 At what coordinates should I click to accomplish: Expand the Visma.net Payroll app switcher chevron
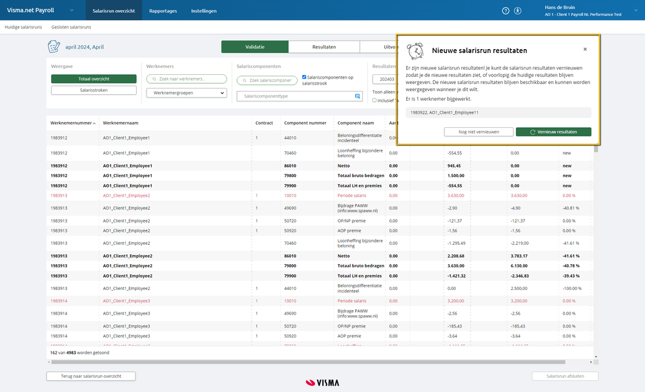[x=72, y=10]
